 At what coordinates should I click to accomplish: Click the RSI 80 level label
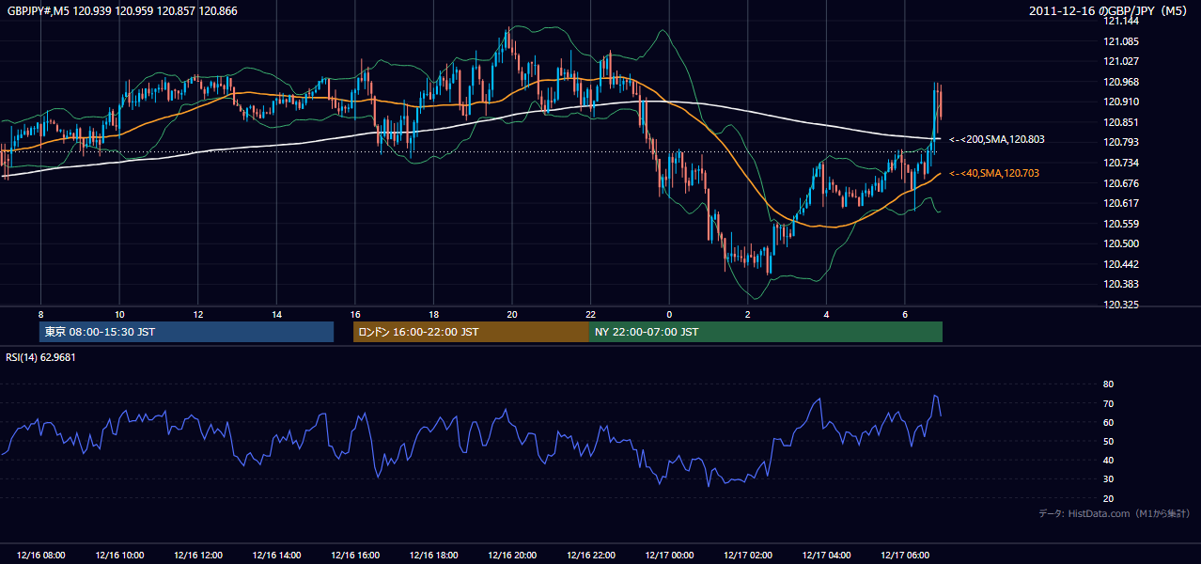[x=1108, y=384]
